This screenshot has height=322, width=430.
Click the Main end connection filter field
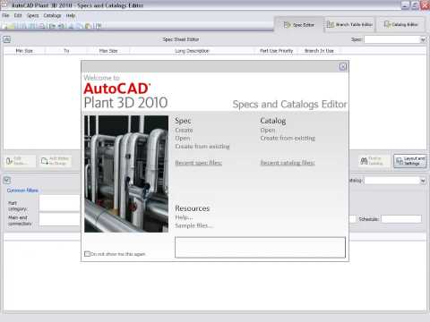pyautogui.click(x=60, y=219)
